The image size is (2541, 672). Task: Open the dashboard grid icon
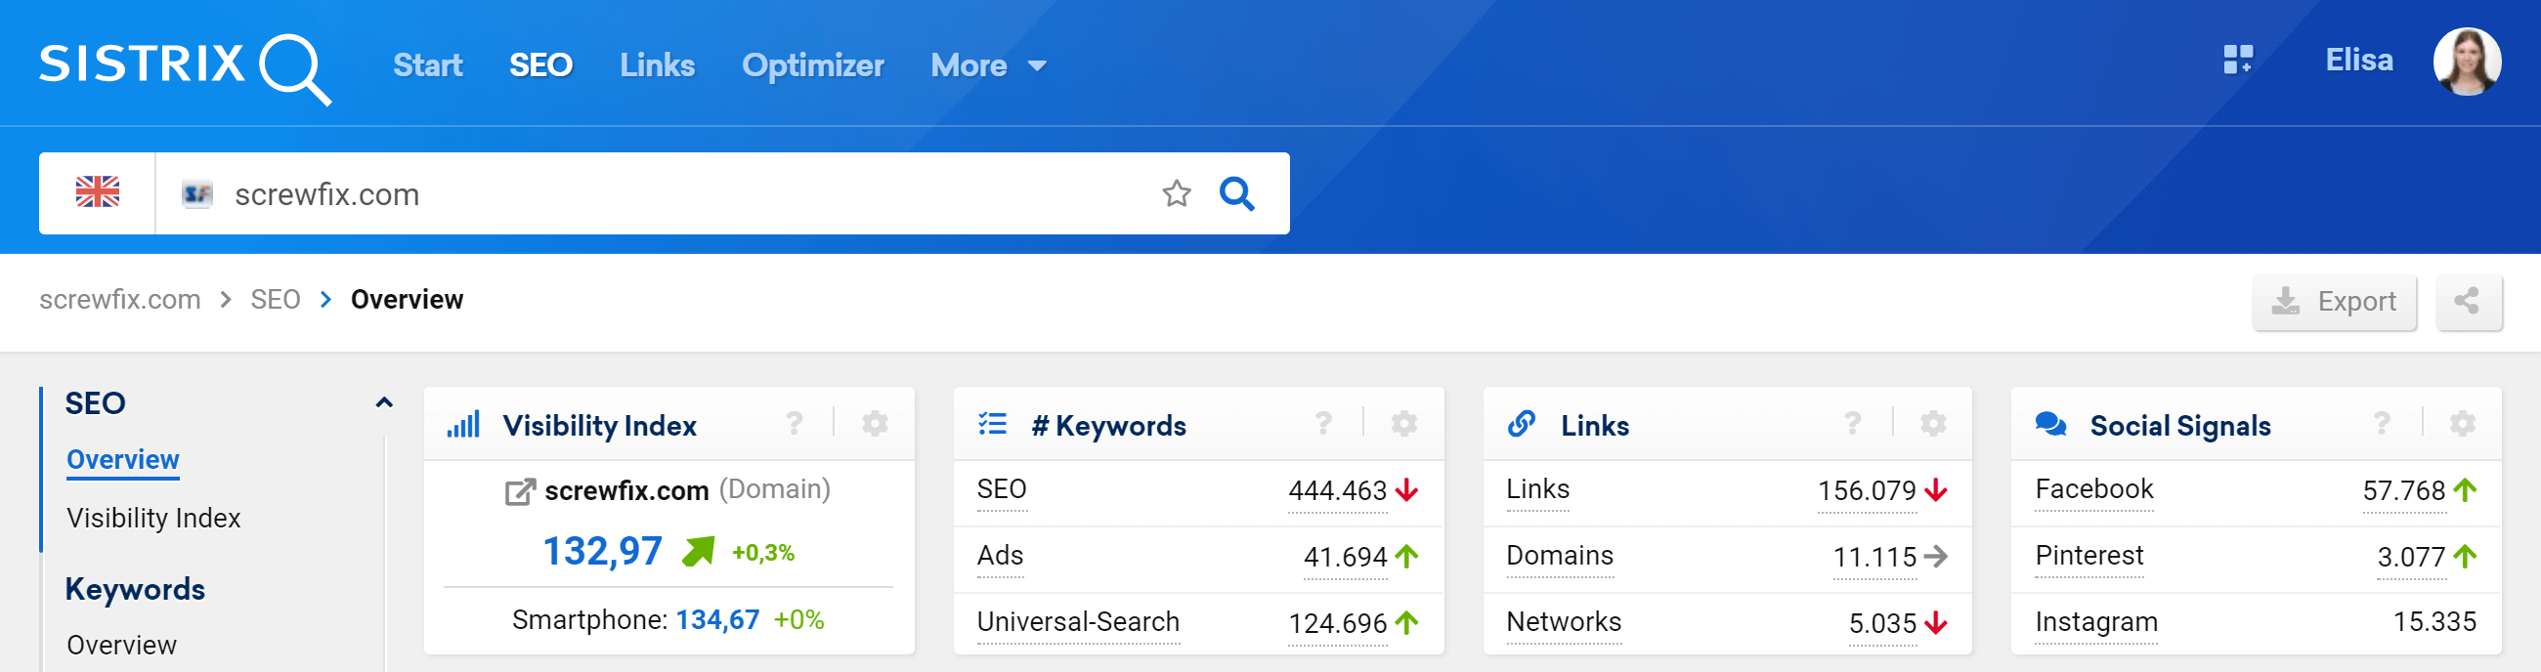click(2238, 61)
